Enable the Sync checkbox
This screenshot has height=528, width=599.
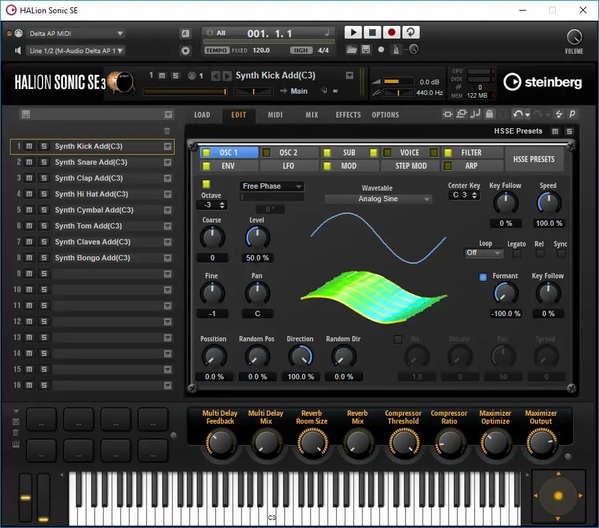[x=560, y=253]
